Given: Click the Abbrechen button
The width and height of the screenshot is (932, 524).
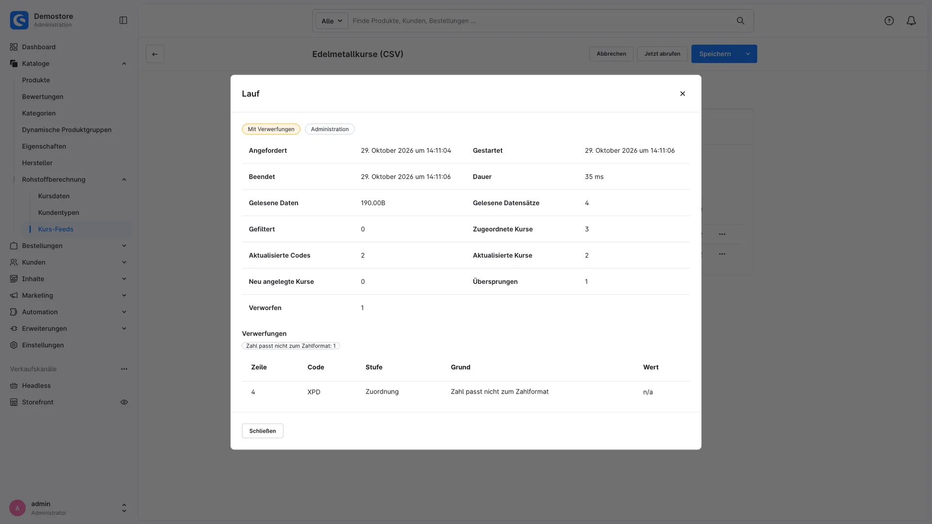Looking at the screenshot, I should (x=611, y=54).
